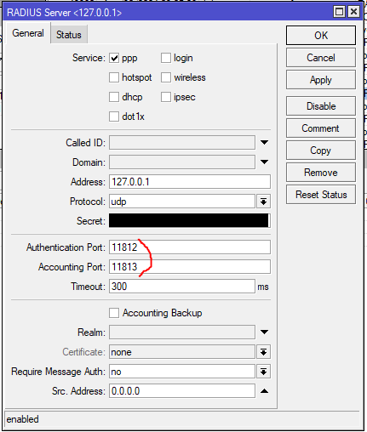This screenshot has width=367, height=432.
Task: Click the Authentication Port field
Action: [x=190, y=247]
